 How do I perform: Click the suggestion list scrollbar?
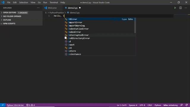[x=135, y=26]
